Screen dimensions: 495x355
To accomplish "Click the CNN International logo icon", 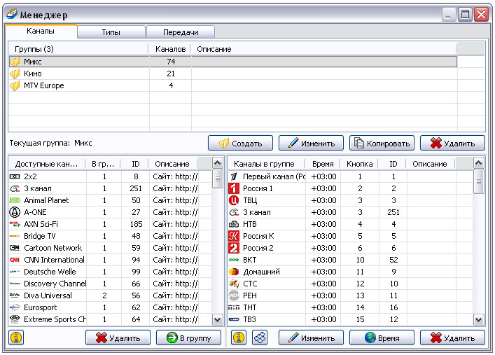I will 15,260.
